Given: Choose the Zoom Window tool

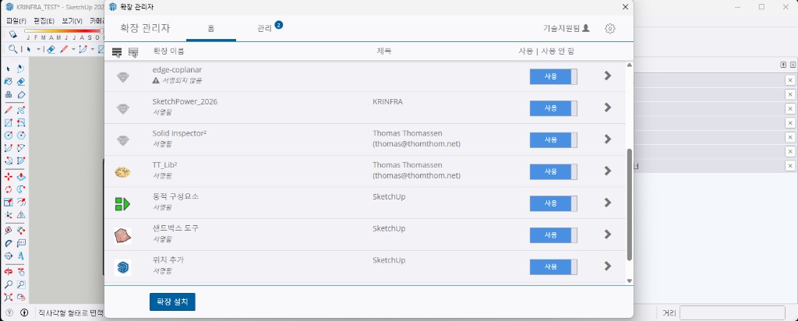Looking at the screenshot, I should 21,284.
